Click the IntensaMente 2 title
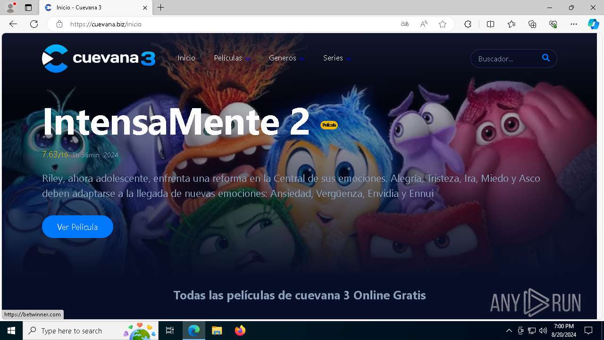 tap(176, 121)
